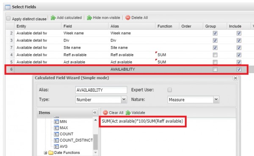254x156 pixels.
Task: Select the MIN tree item
Action: click(x=63, y=122)
